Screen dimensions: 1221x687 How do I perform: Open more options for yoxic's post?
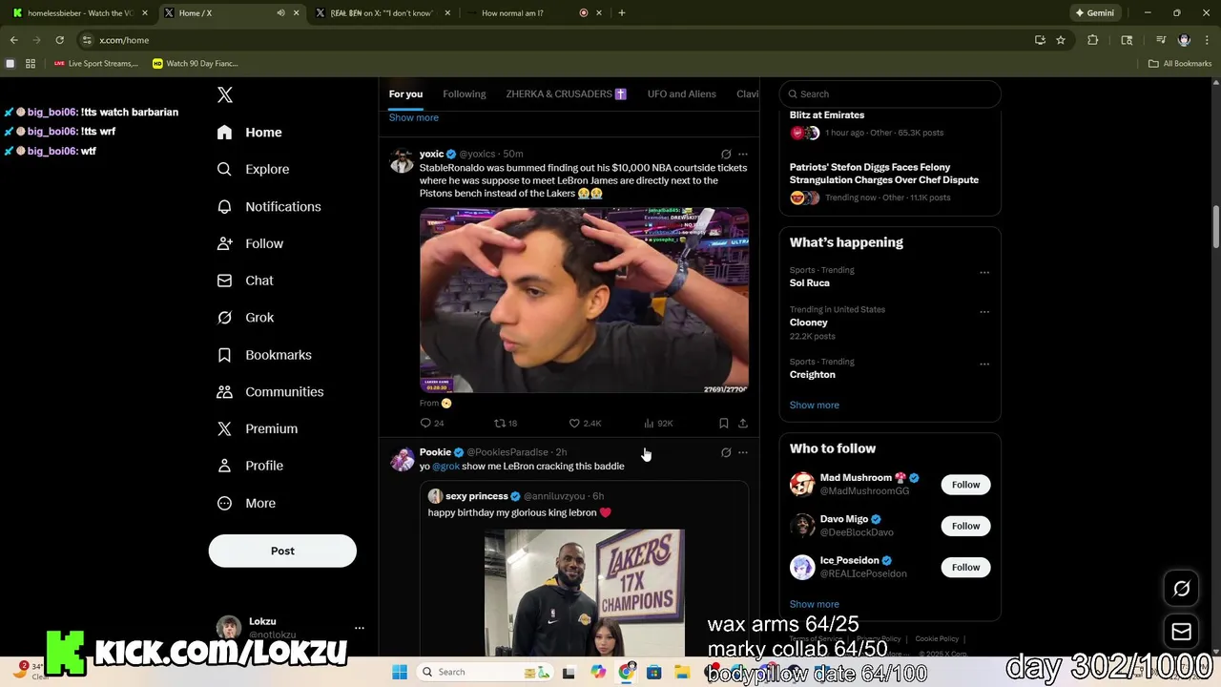pos(743,154)
